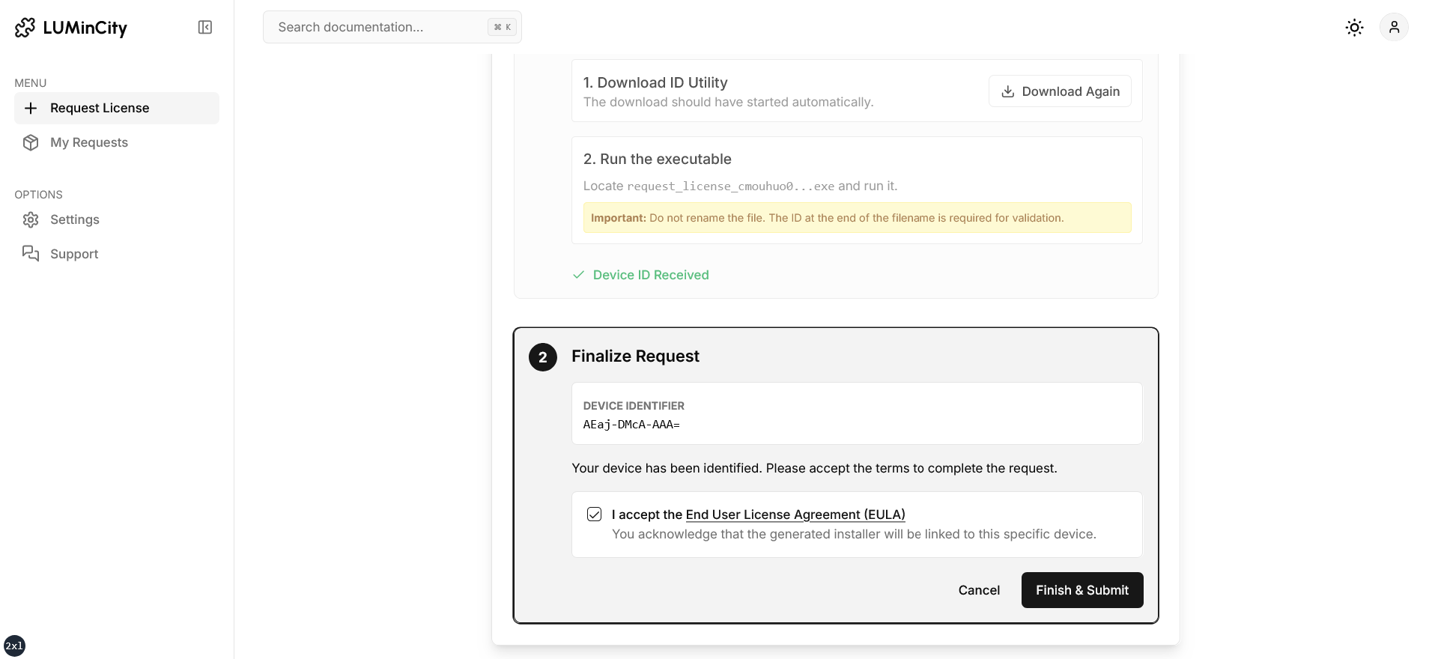1438x659 pixels.
Task: Uncheck the EULA acceptance checkbox
Action: pyautogui.click(x=594, y=514)
